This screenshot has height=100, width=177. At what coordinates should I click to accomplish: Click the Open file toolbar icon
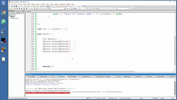(x=12, y=6)
